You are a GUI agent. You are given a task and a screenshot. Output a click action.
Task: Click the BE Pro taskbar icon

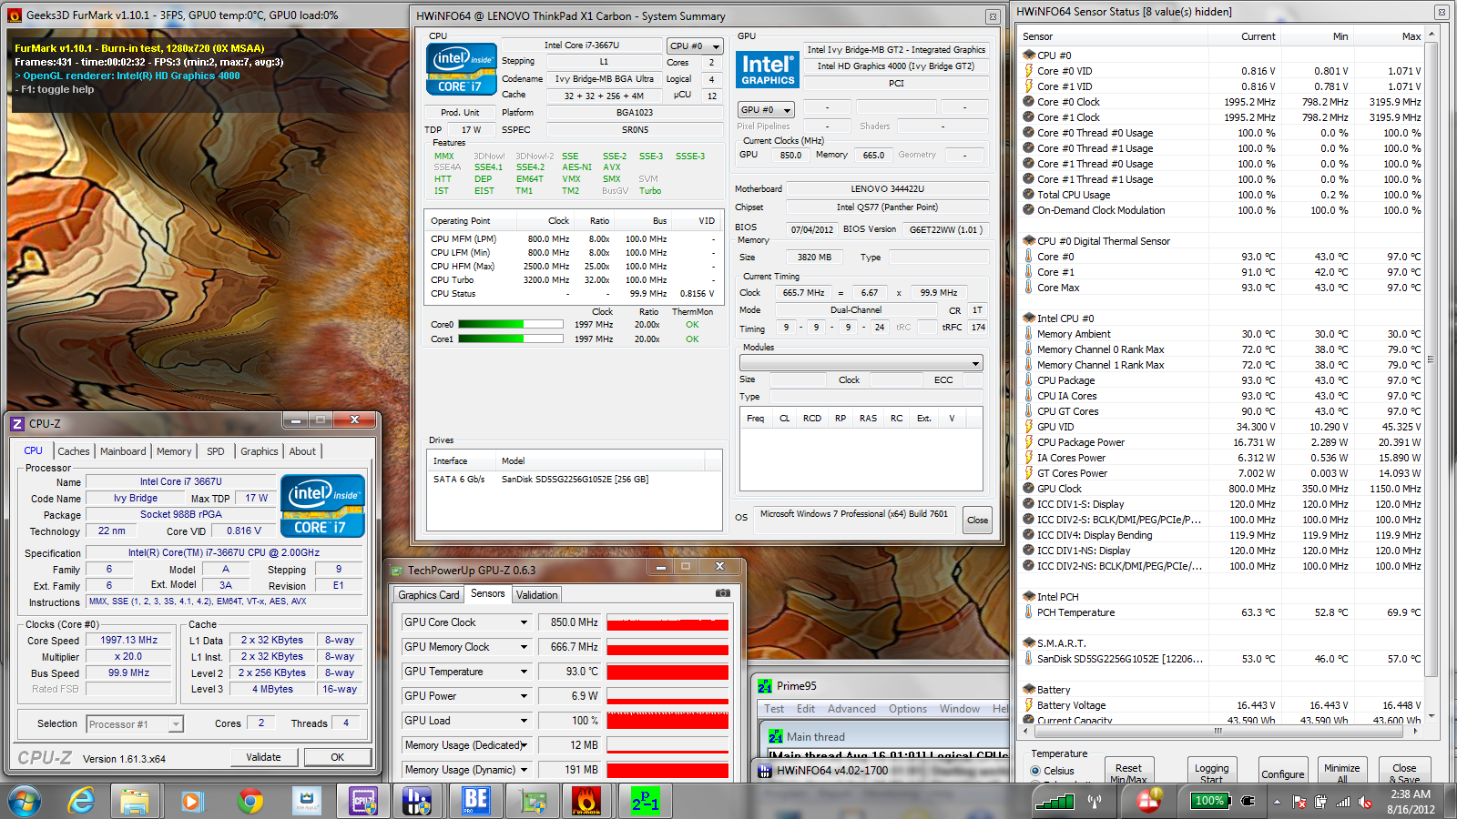(x=475, y=801)
